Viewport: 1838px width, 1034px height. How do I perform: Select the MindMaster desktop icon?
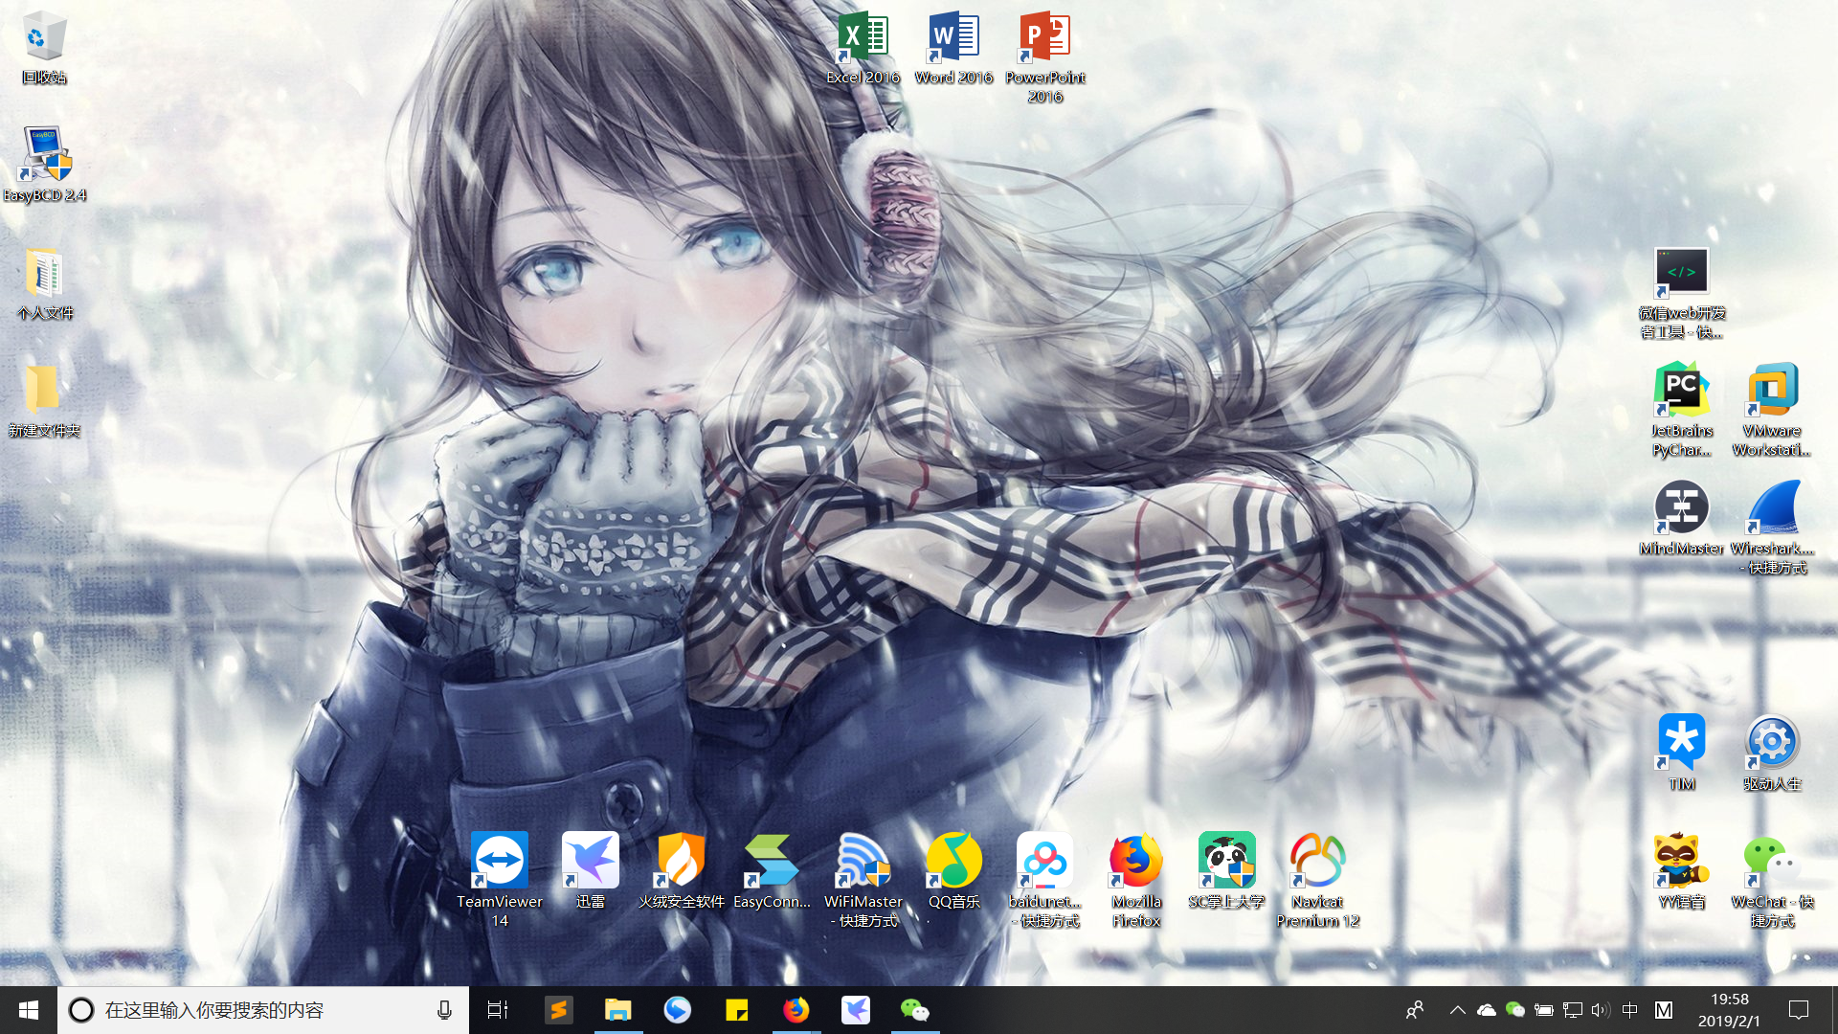(1681, 508)
